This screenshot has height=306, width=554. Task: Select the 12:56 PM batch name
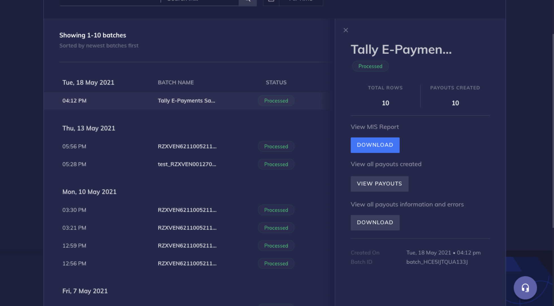(187, 264)
